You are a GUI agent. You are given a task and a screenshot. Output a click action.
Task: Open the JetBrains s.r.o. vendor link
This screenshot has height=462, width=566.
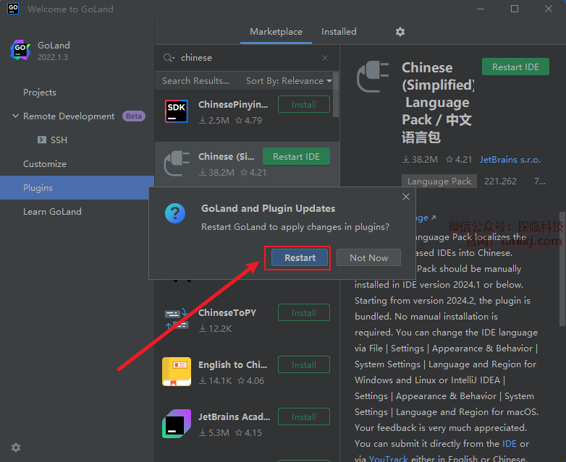510,160
